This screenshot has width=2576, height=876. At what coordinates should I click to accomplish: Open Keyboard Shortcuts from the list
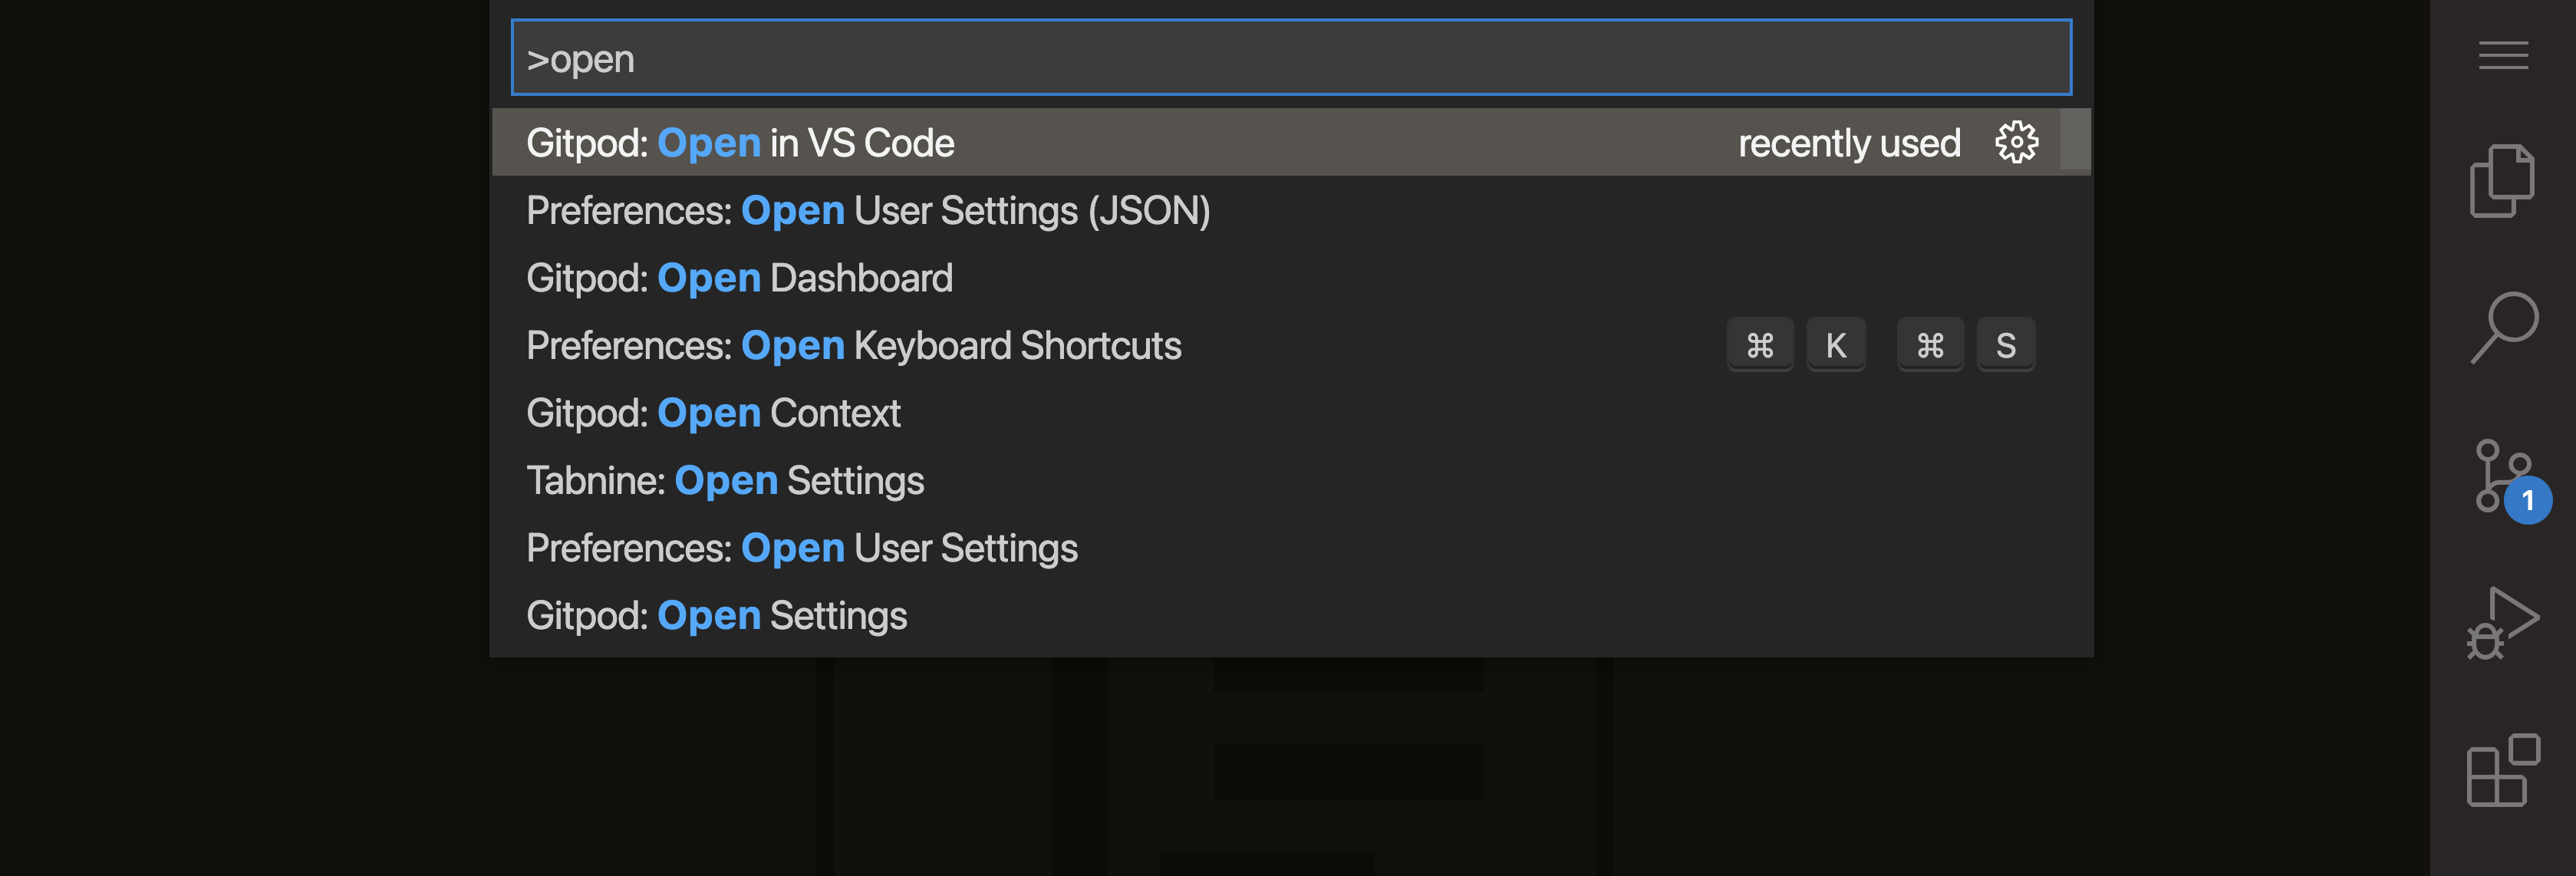tap(854, 344)
